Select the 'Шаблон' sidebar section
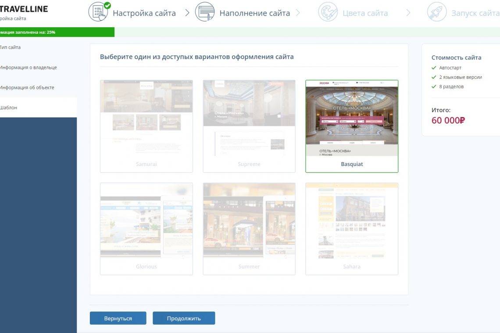500x333 pixels. (x=38, y=107)
